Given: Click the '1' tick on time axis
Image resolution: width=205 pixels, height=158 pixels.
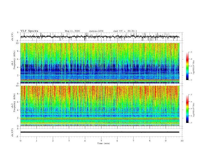Looking at the screenshot, I should click(x=36, y=141).
